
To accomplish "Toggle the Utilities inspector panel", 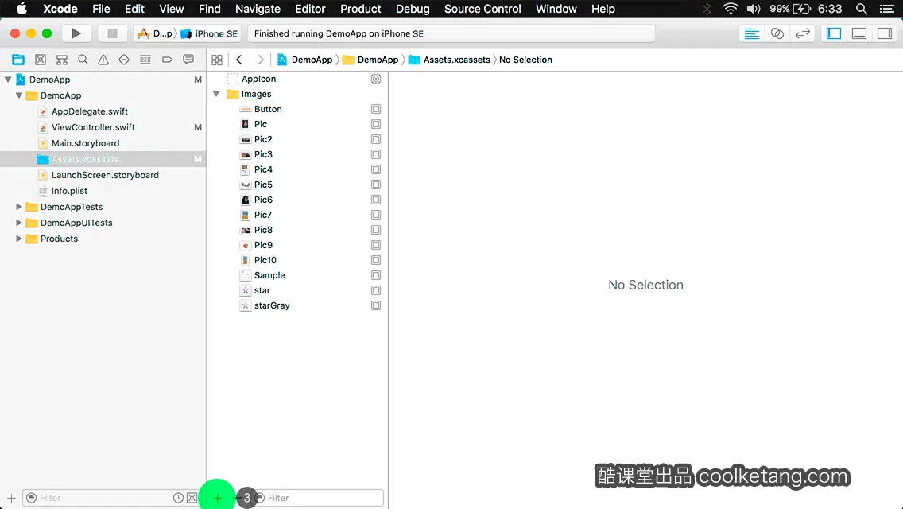I will pyautogui.click(x=885, y=33).
